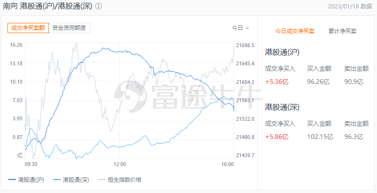This screenshot has height=193, width=377.
Task: Click the 16:00 time axis label
Action: click(227, 164)
